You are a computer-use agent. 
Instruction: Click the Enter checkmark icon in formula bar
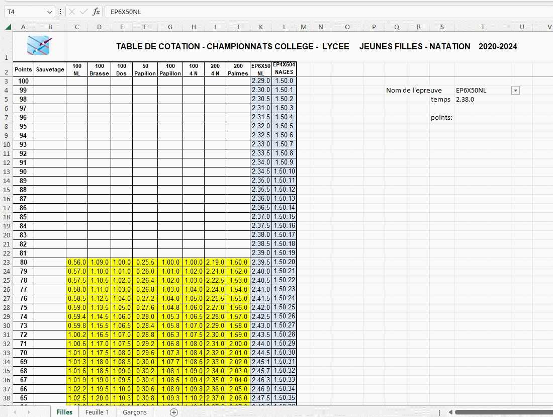pos(84,12)
